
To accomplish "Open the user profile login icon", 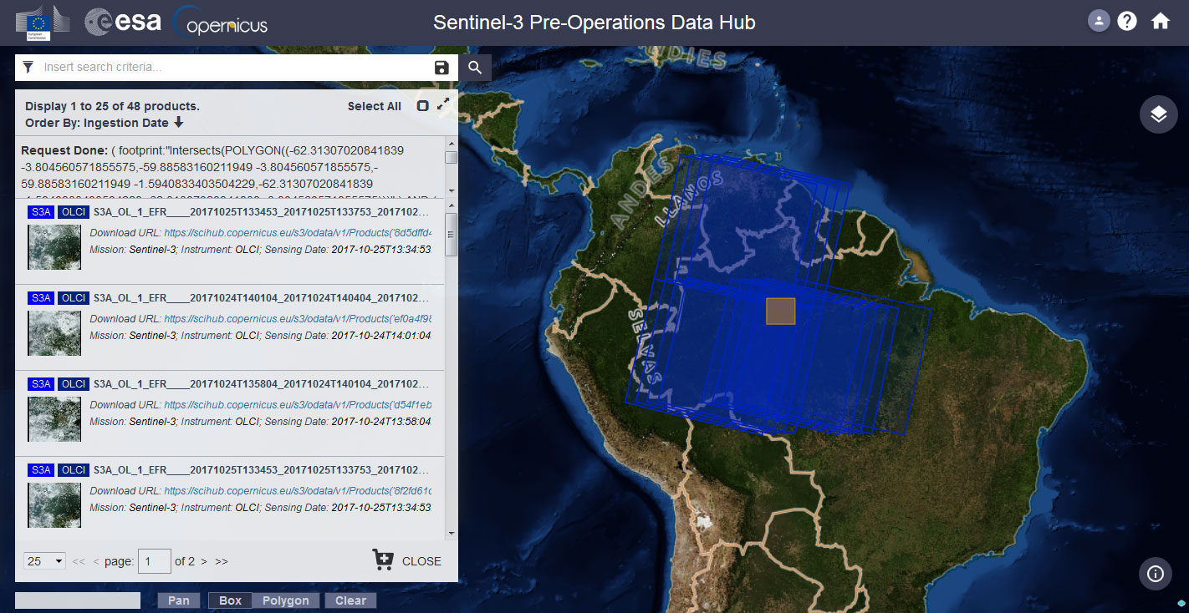I will point(1098,21).
